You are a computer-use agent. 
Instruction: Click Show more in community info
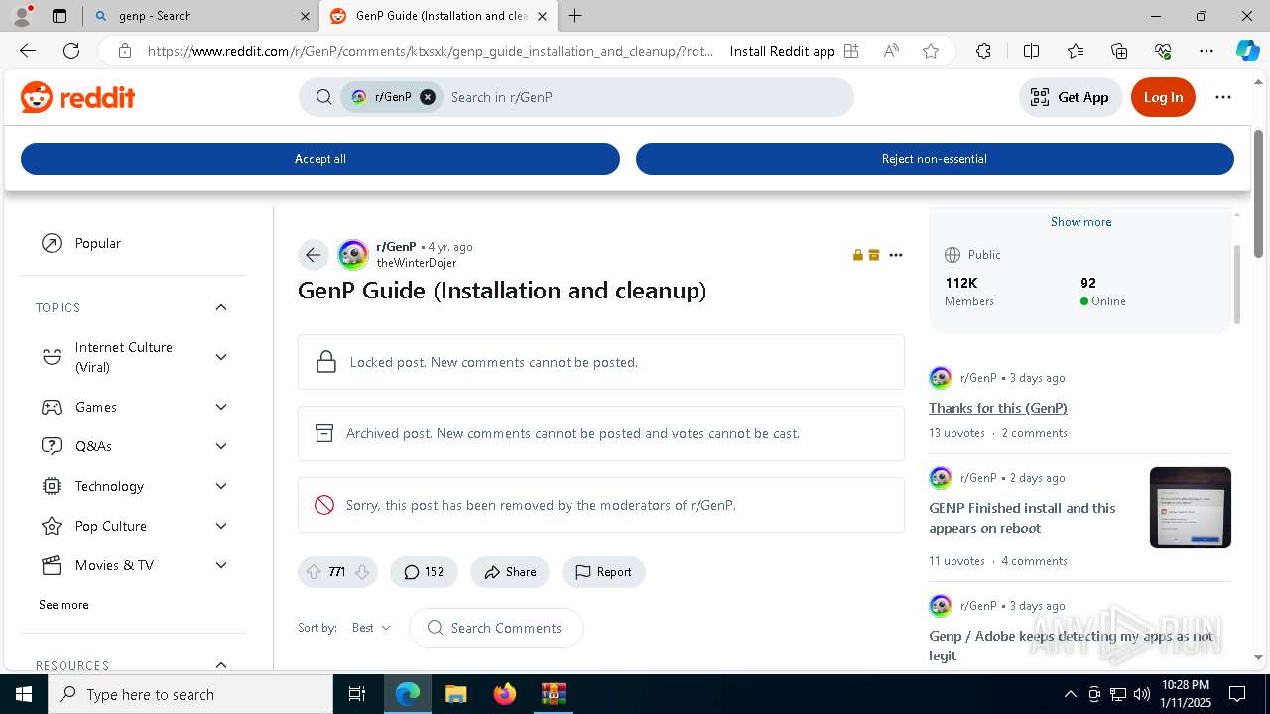[1080, 222]
